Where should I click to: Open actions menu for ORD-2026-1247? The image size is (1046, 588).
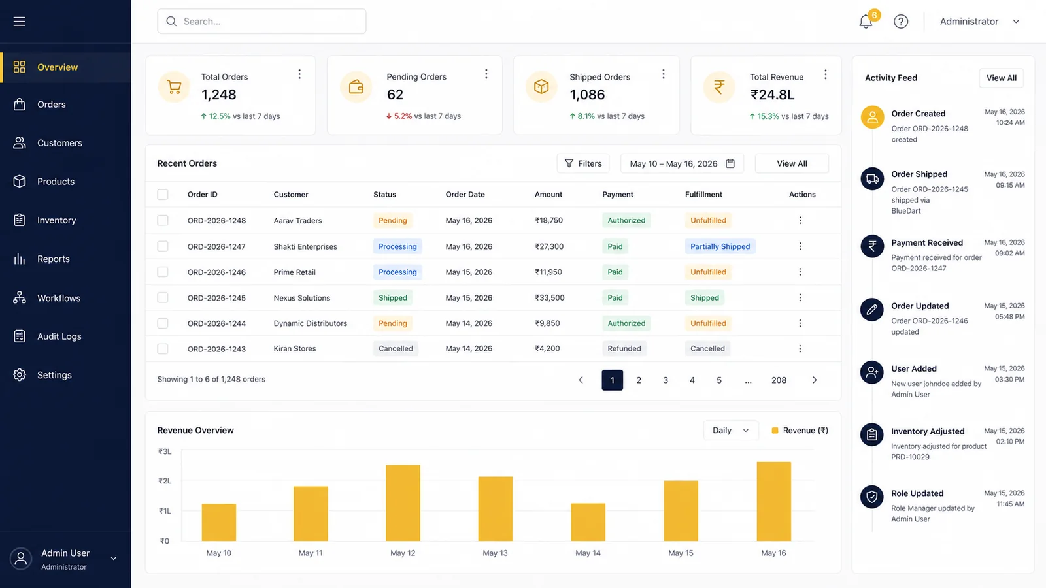point(800,246)
